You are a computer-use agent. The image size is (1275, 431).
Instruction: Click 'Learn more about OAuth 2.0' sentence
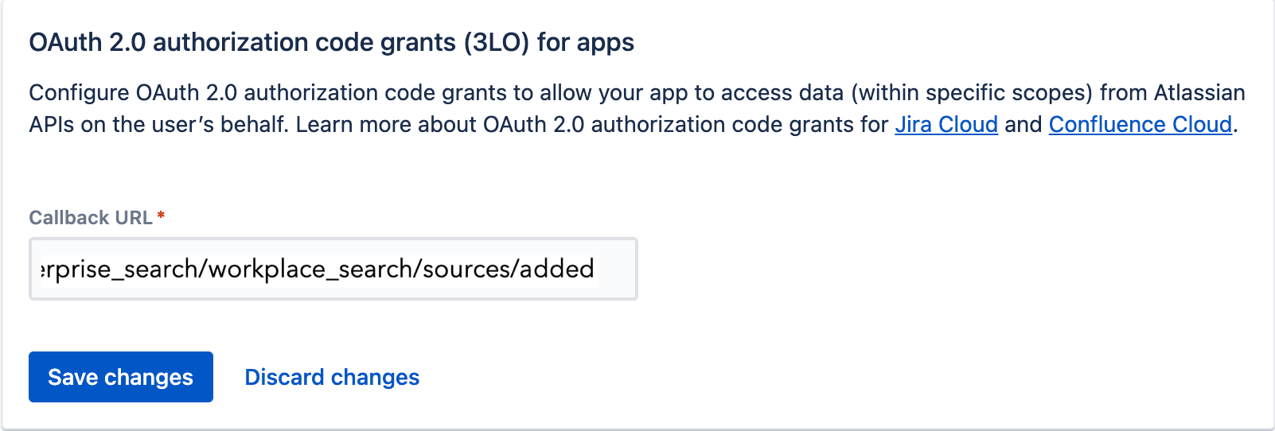click(422, 125)
